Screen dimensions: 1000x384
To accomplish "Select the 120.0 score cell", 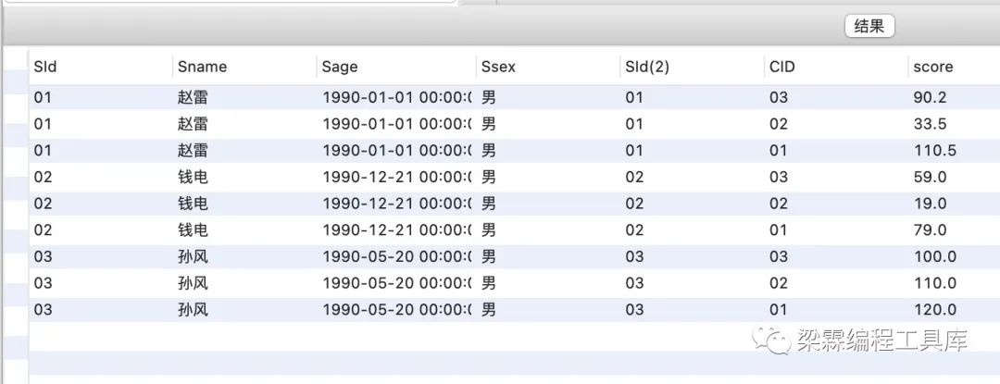I will tap(934, 310).
